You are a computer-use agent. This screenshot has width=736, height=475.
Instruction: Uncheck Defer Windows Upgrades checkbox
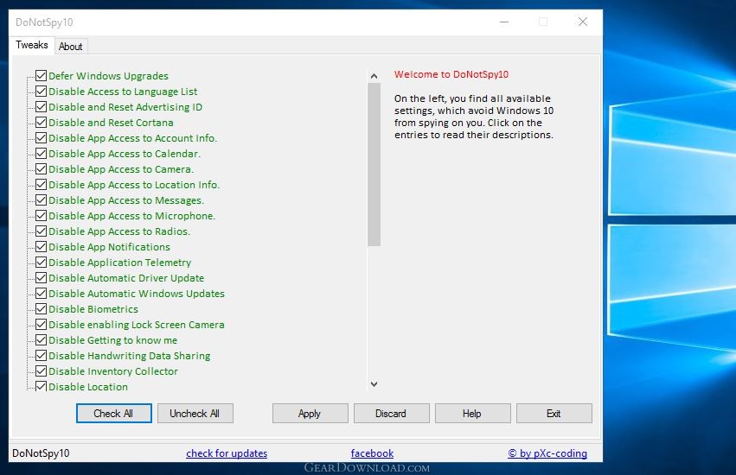click(x=42, y=75)
